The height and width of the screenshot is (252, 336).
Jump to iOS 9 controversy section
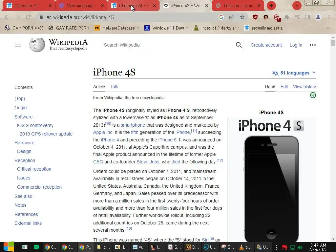click(35, 125)
